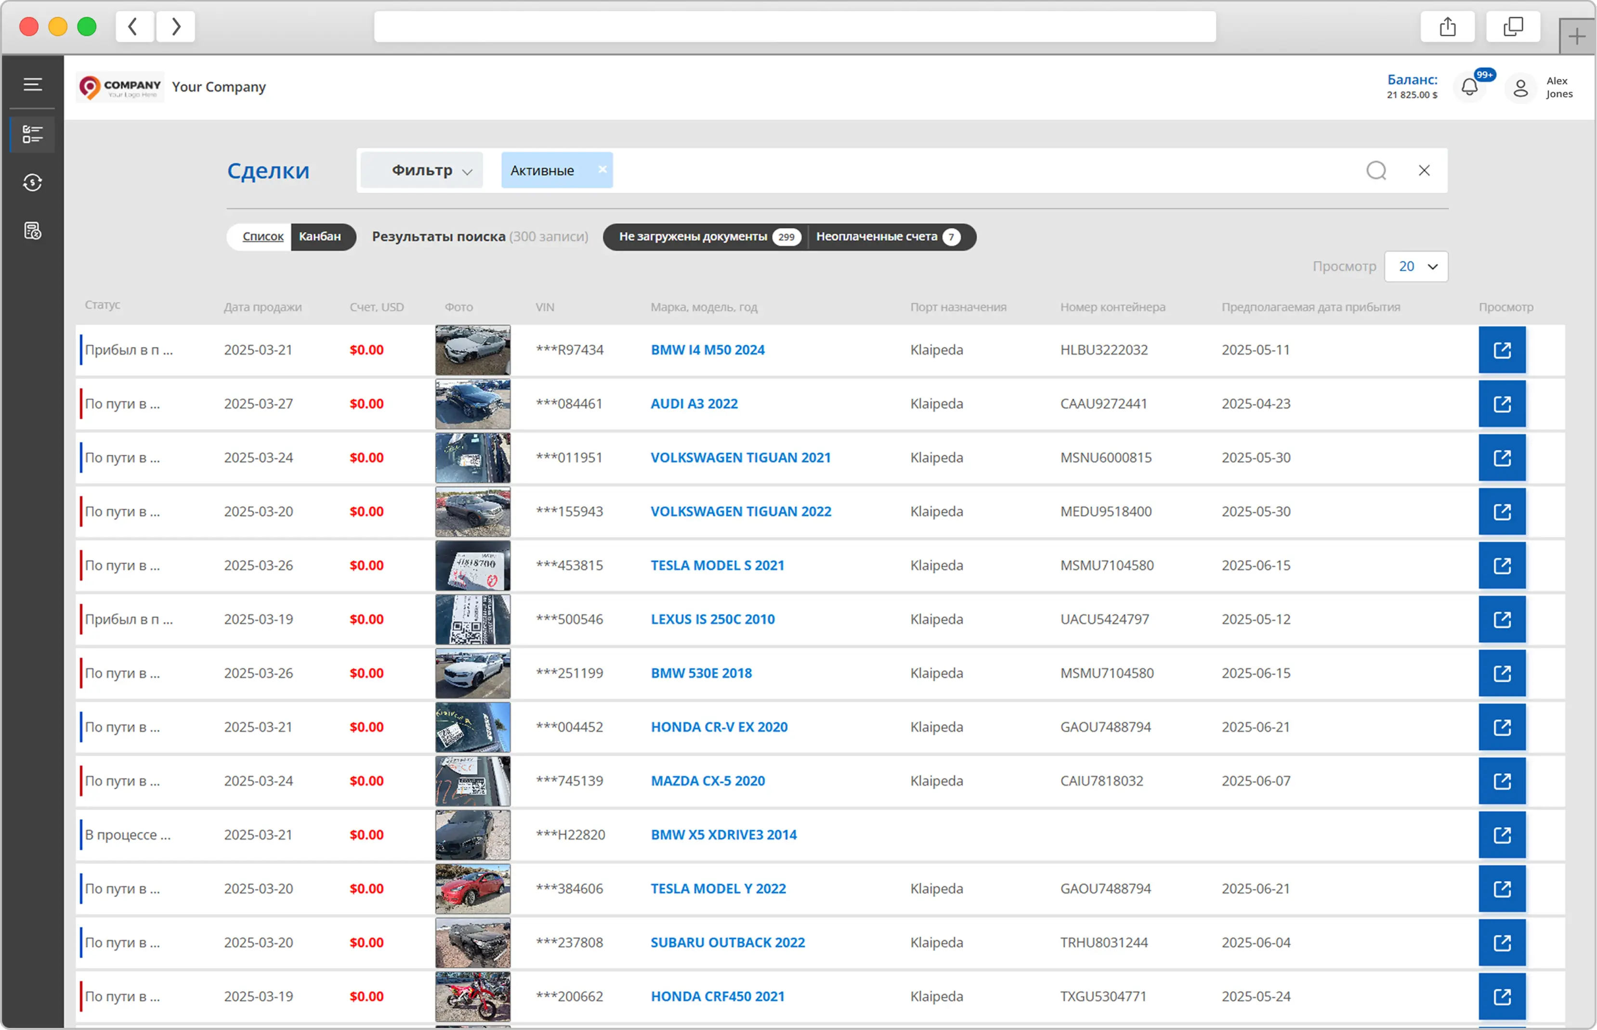Open Alex Jones user profile icon
This screenshot has width=1597, height=1030.
pyautogui.click(x=1520, y=88)
